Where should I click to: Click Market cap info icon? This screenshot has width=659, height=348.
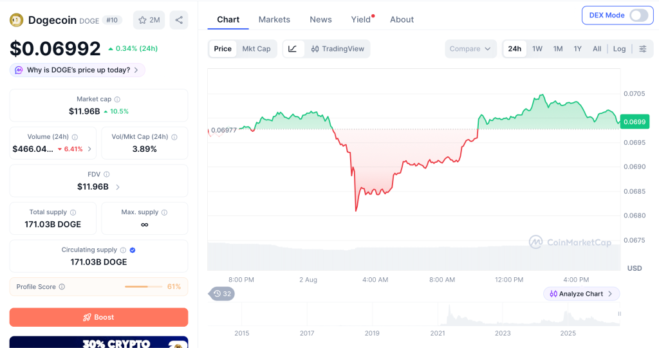pyautogui.click(x=117, y=100)
